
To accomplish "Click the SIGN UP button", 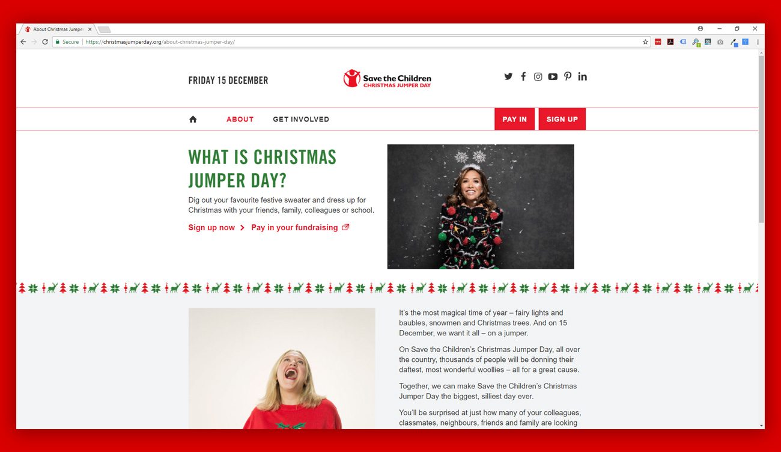I will tap(562, 119).
